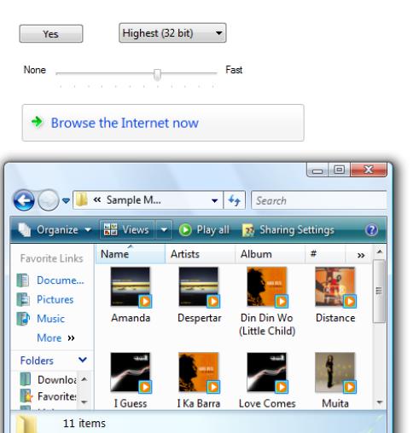
Task: Expand the address bar dropdown arrow
Action: click(215, 200)
